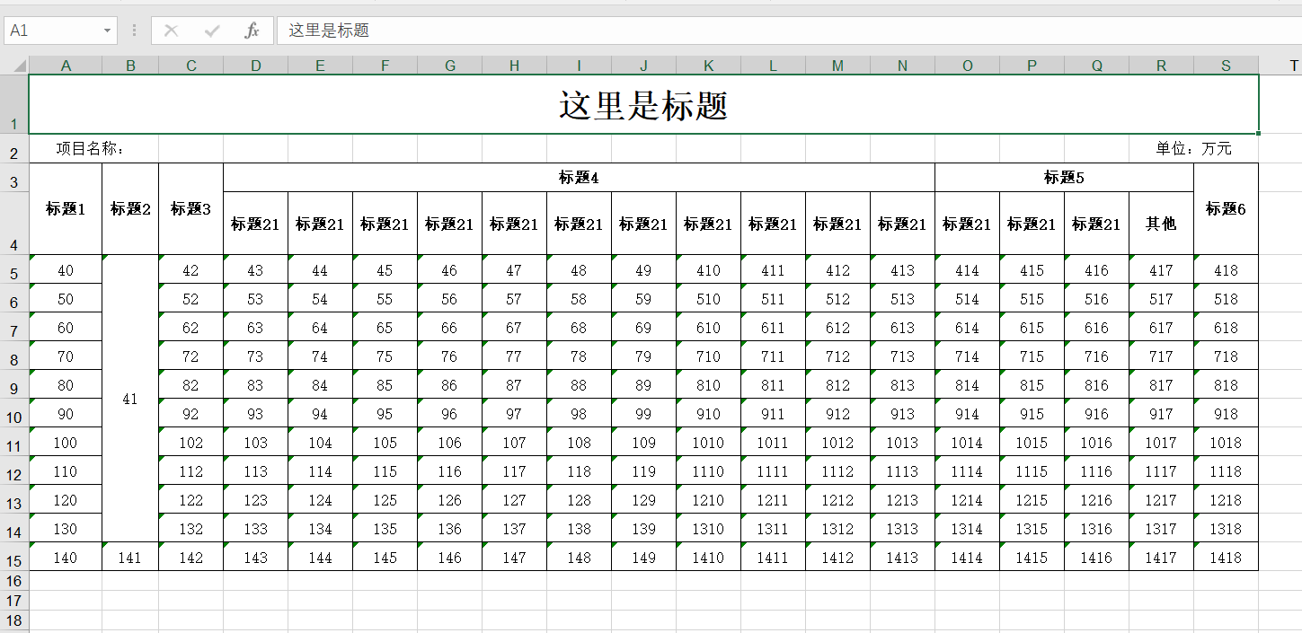This screenshot has height=633, width=1302.
Task: Click inside the Name Box showing A1
Action: click(52, 31)
